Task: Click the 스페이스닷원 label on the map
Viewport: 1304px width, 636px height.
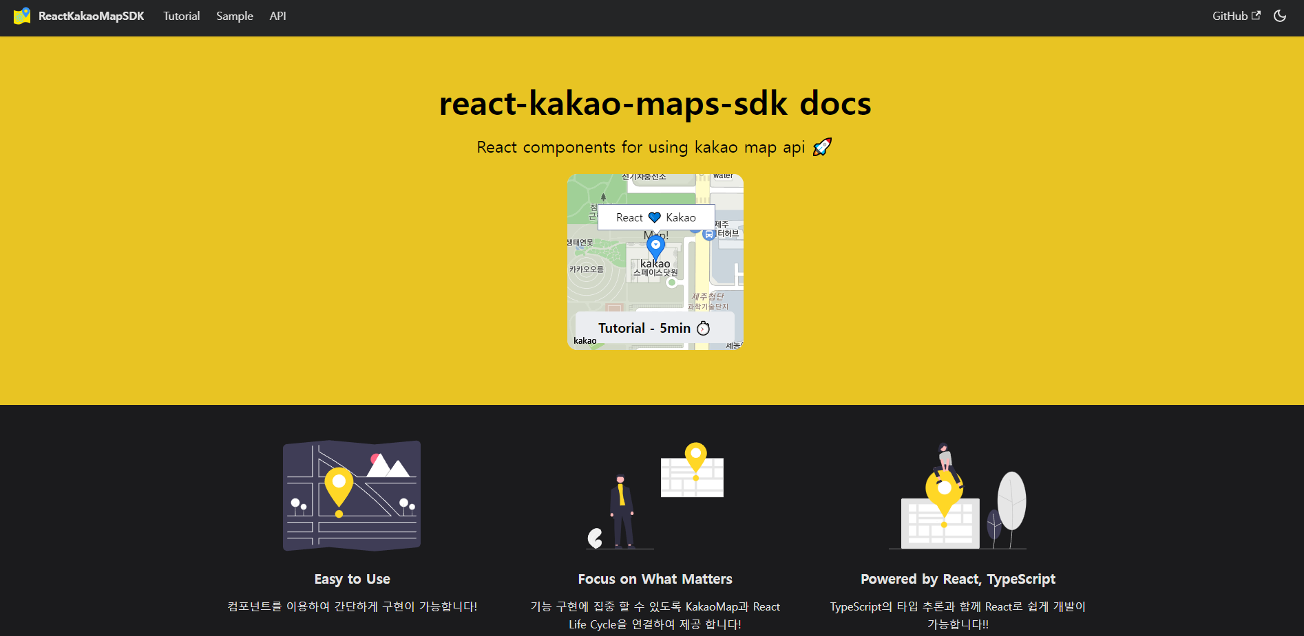Action: click(x=655, y=273)
